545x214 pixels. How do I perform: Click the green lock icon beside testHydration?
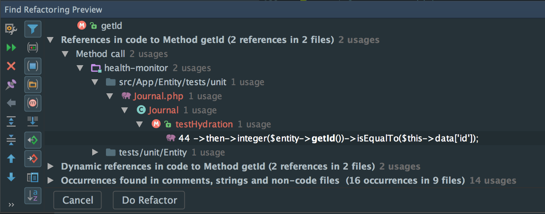coord(168,124)
